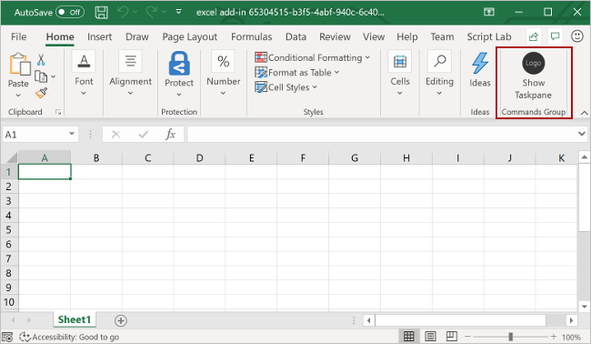591x344 pixels.
Task: Open the Alignment group
Action: pyautogui.click(x=130, y=74)
